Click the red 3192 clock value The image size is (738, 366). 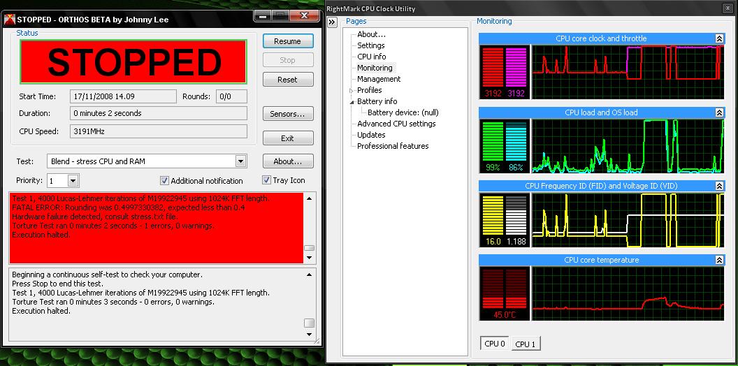tap(493, 94)
